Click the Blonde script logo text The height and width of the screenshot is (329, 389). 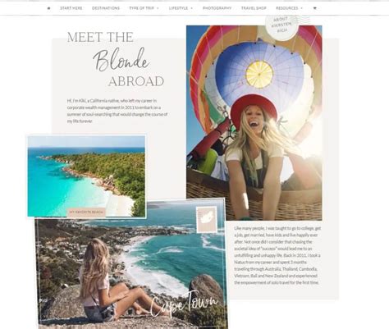[x=121, y=60]
